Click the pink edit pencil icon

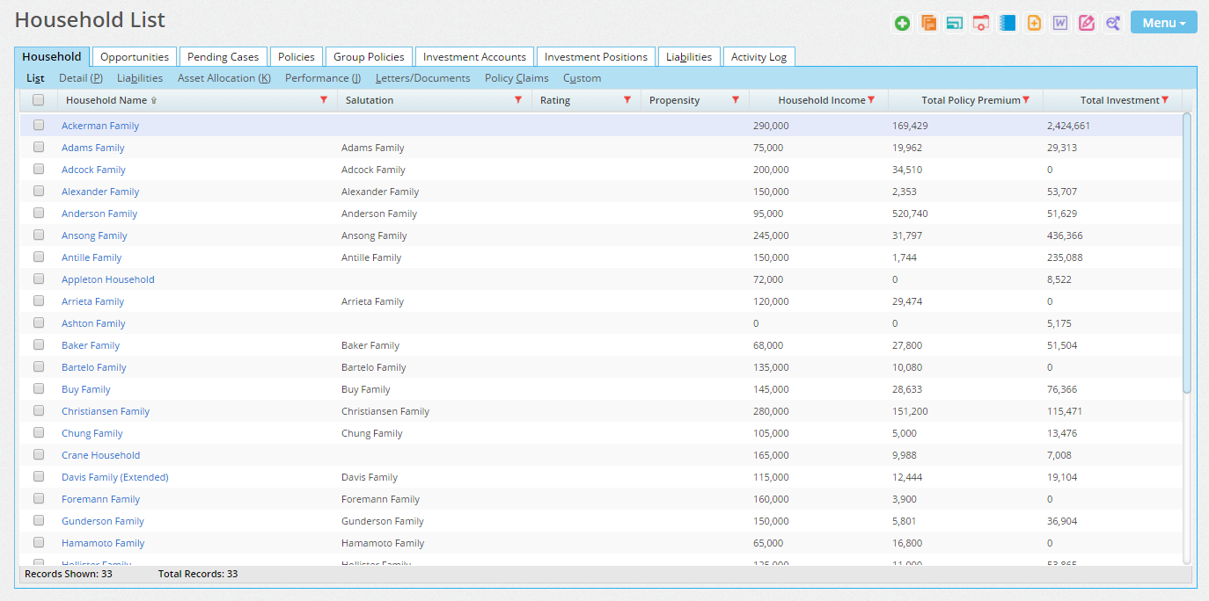pos(1087,24)
